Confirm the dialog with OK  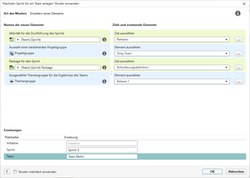[212, 172]
